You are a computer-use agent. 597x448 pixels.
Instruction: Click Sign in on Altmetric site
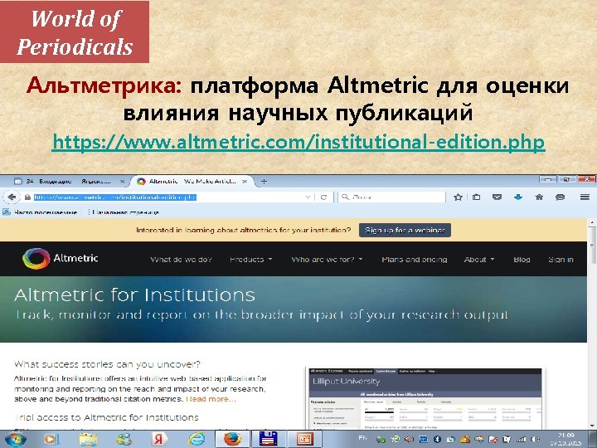561,260
